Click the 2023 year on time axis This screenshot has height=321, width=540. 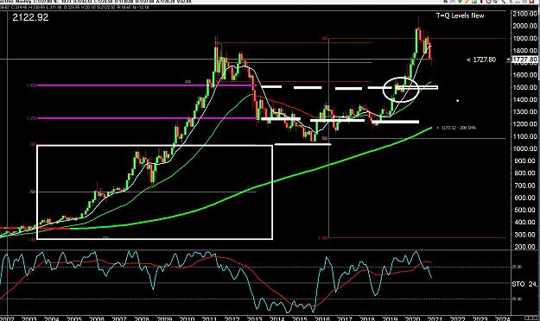[480, 318]
